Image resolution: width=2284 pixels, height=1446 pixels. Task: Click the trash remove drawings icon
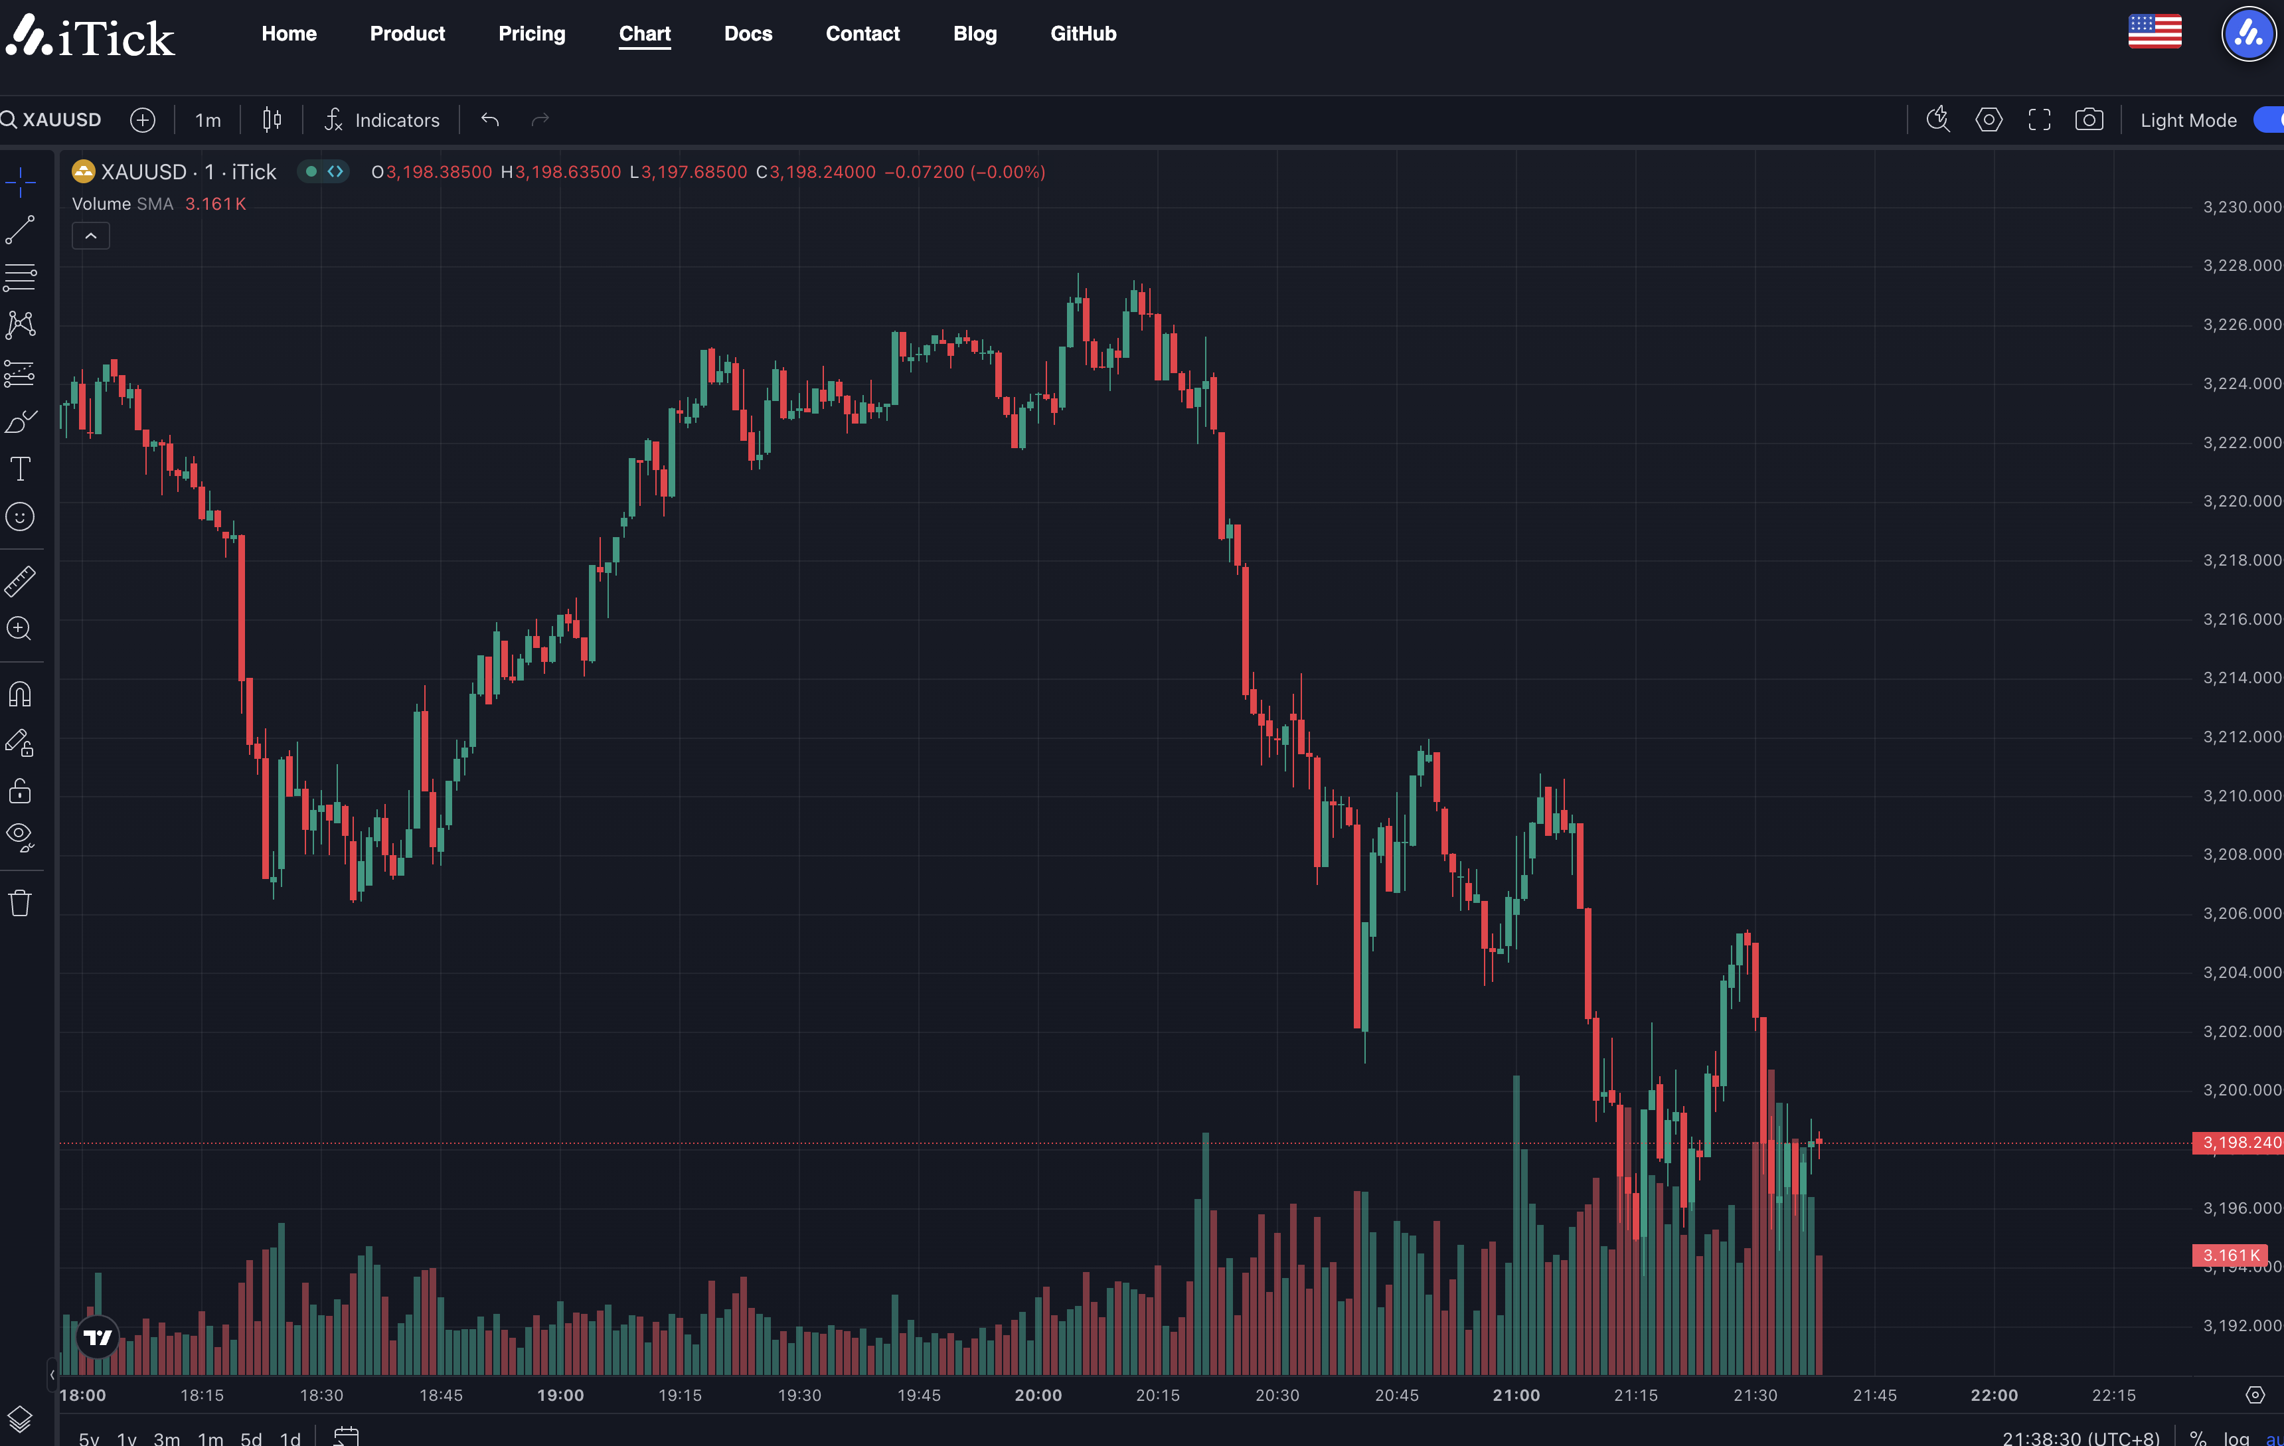(20, 903)
